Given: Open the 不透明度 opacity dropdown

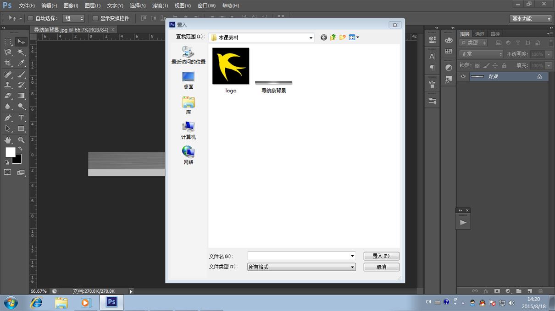Looking at the screenshot, I should (x=548, y=54).
